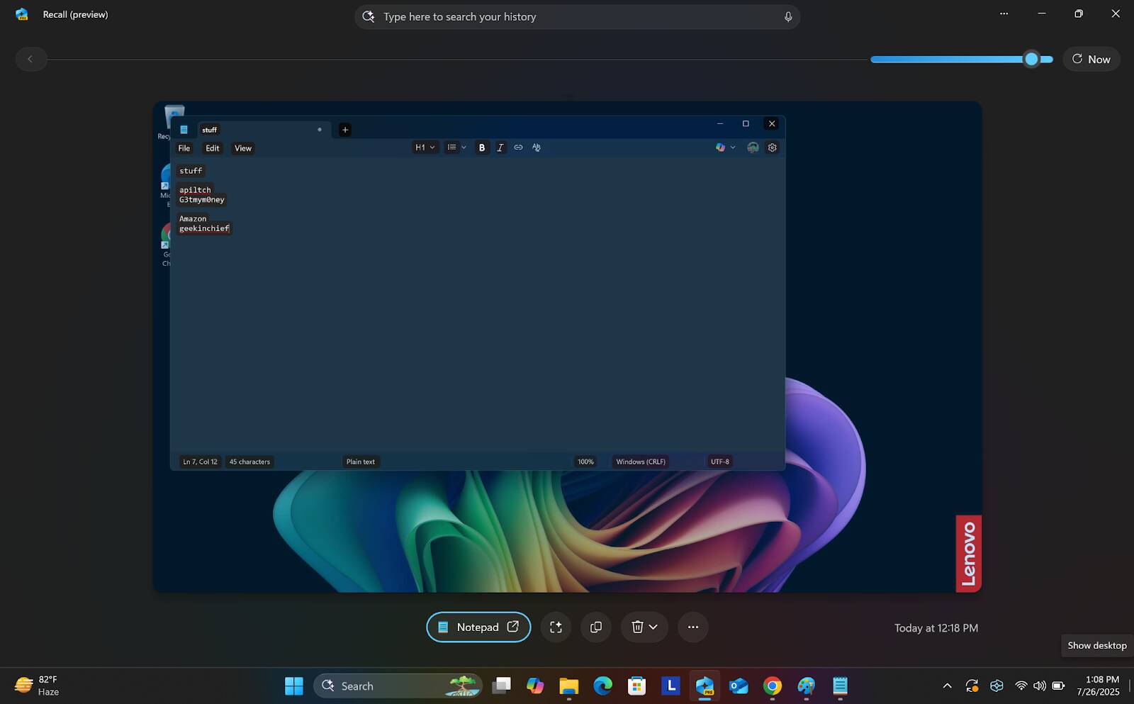Open Microsoft Edge from taskbar
This screenshot has height=704, width=1134.
[x=602, y=686]
